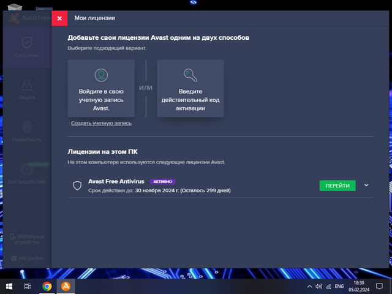This screenshot has width=392, height=294.
Task: Open the notification center icon
Action: point(379,286)
